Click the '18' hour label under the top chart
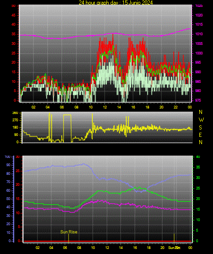This screenshot has width=213, height=254. point(147,107)
